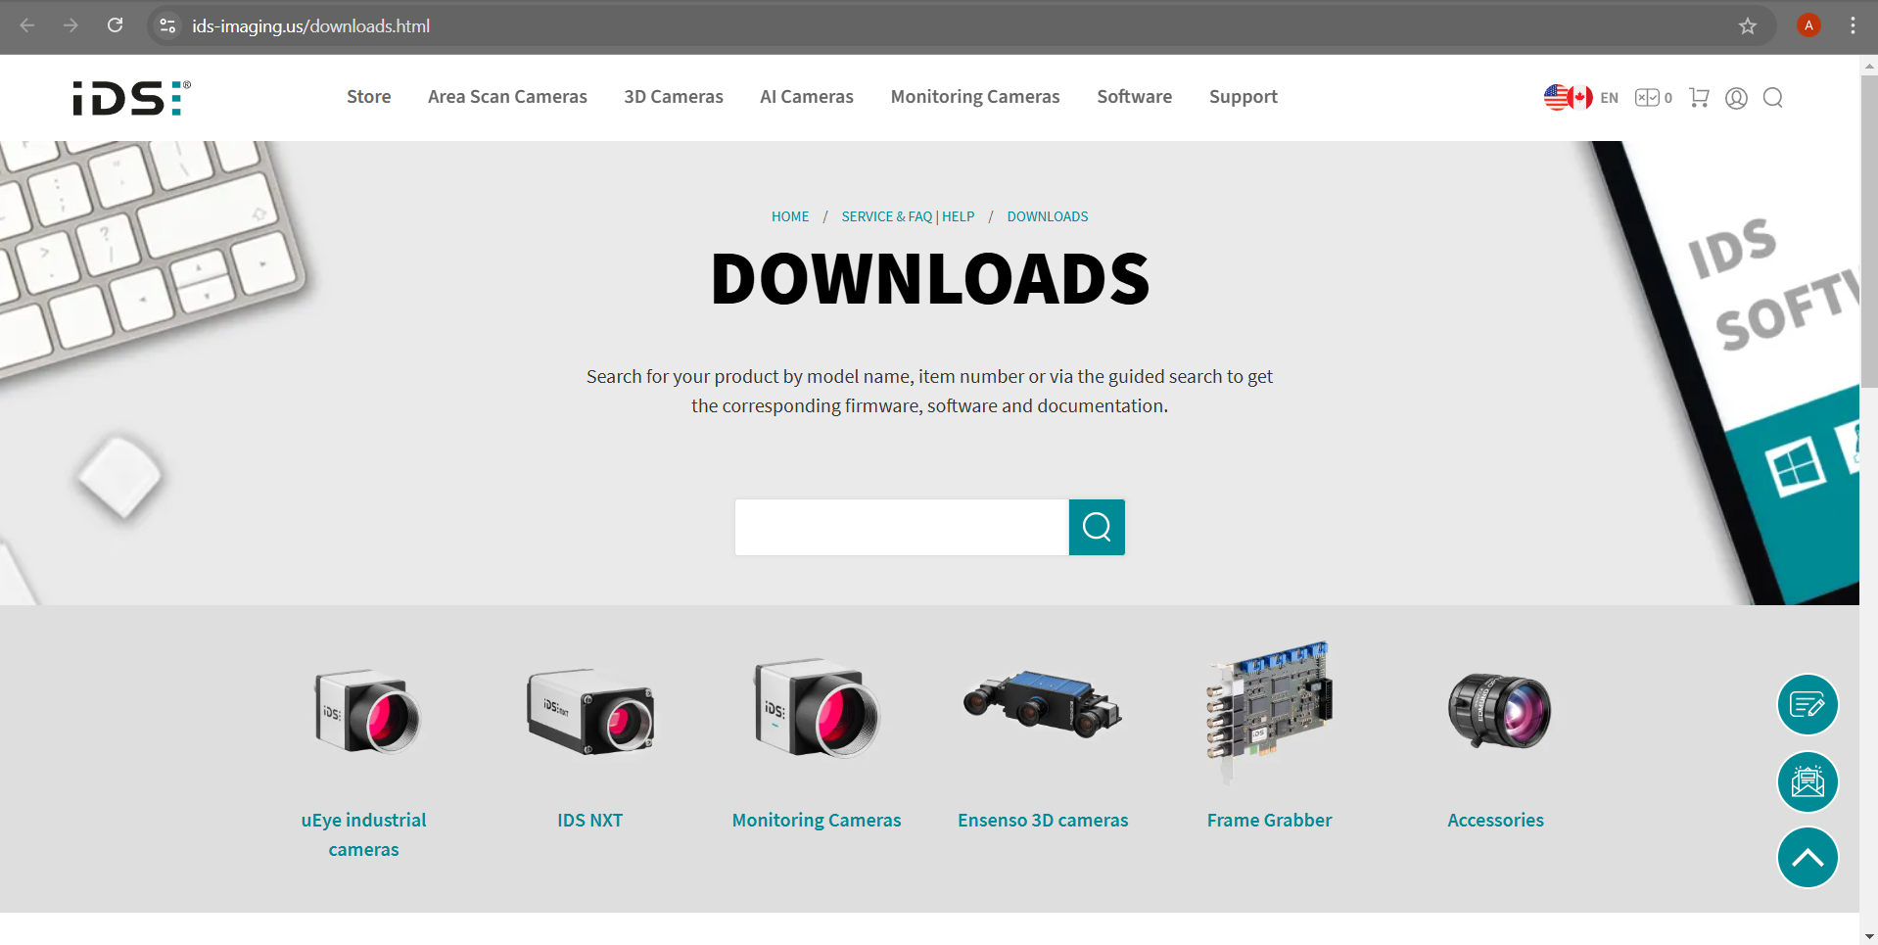The image size is (1878, 945).
Task: Open the AI Cameras menu
Action: pyautogui.click(x=807, y=97)
